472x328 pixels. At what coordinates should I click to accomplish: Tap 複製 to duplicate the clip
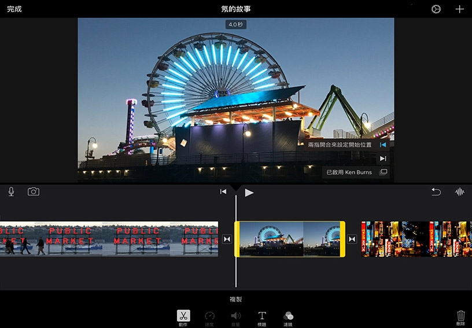click(x=235, y=299)
